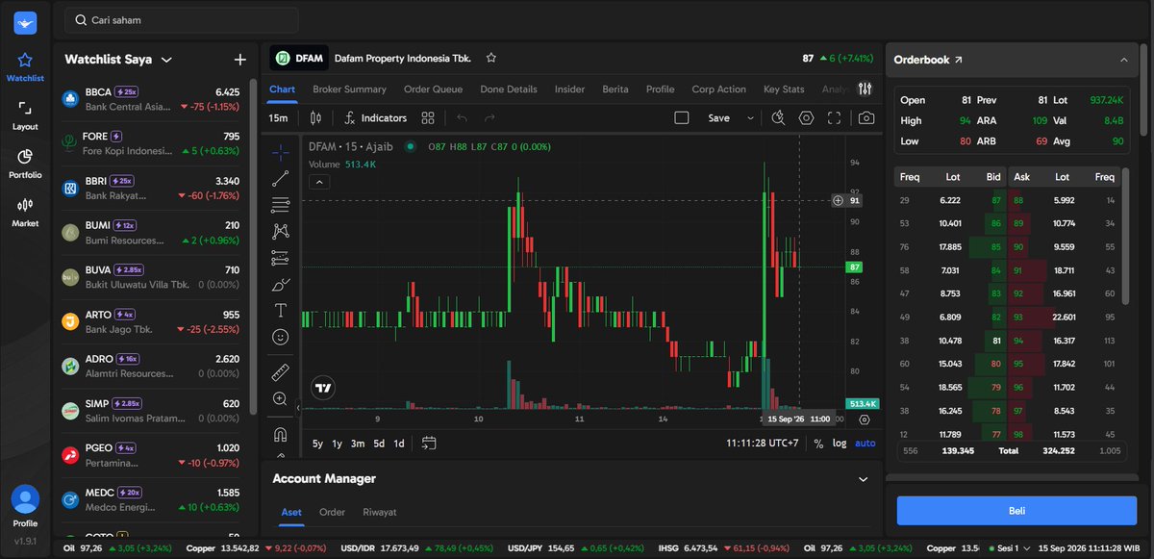Select the long position forecasting tool

(280, 258)
